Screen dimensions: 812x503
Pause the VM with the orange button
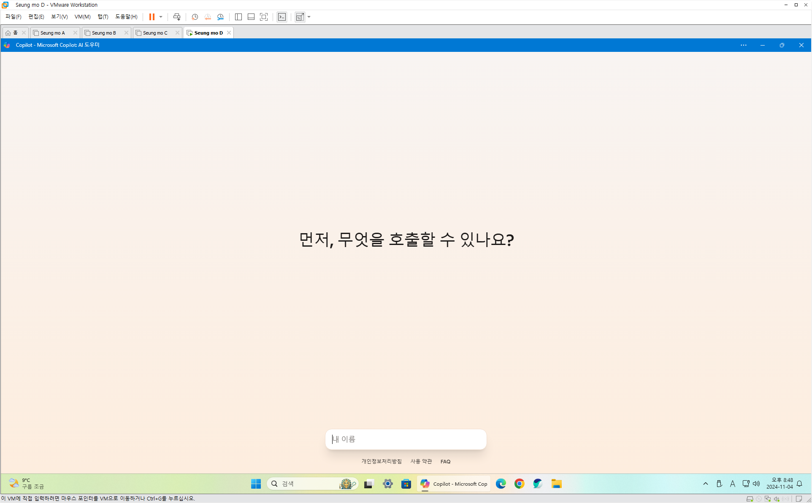pyautogui.click(x=152, y=17)
